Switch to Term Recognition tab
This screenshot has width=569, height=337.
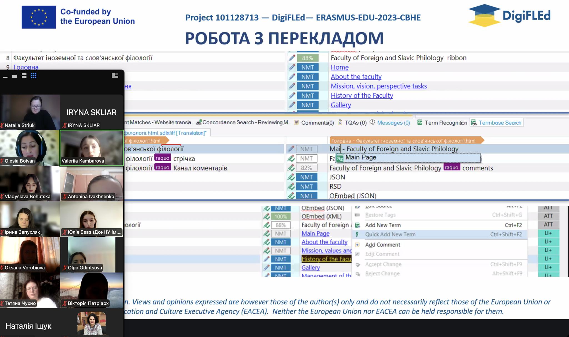445,123
